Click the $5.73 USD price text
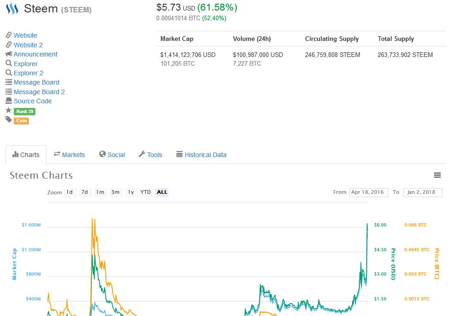Image resolution: width=466 pixels, height=316 pixels. coord(176,7)
